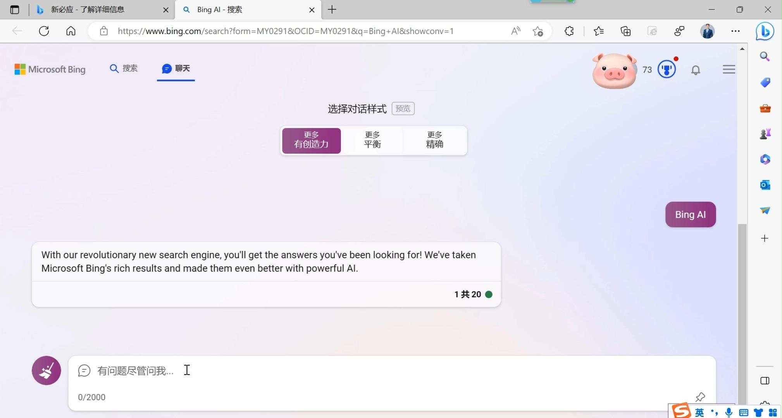
Task: Add this page to favorites
Action: click(538, 31)
